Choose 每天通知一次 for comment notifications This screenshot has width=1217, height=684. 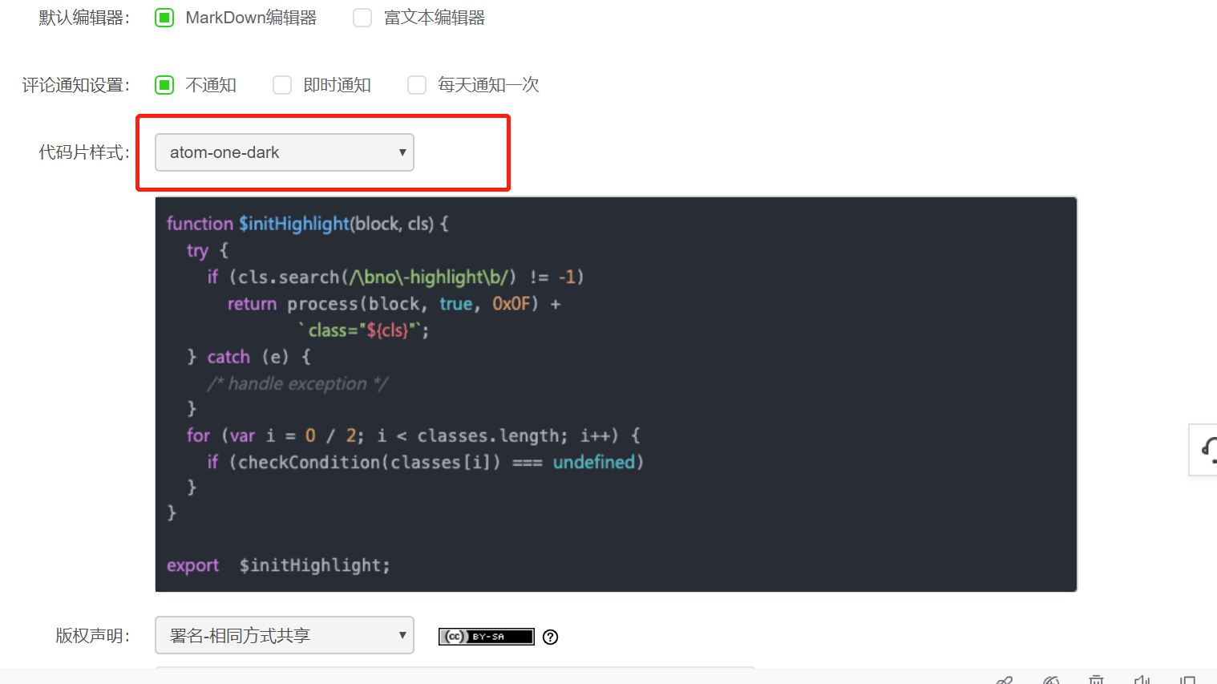417,85
